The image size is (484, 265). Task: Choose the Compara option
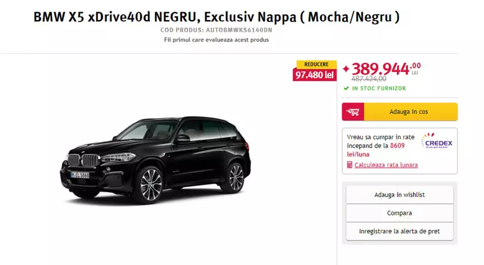(399, 213)
